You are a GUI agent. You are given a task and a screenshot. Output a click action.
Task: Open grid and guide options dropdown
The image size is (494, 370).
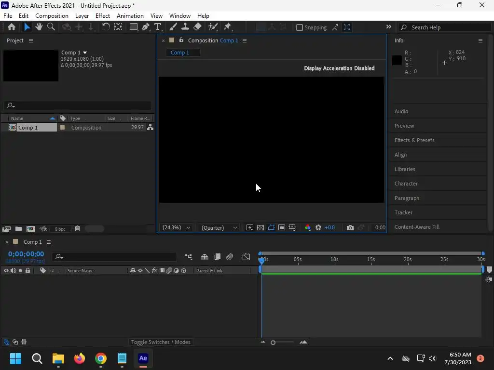coord(292,227)
